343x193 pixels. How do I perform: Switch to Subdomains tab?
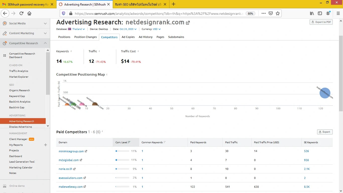point(176,37)
